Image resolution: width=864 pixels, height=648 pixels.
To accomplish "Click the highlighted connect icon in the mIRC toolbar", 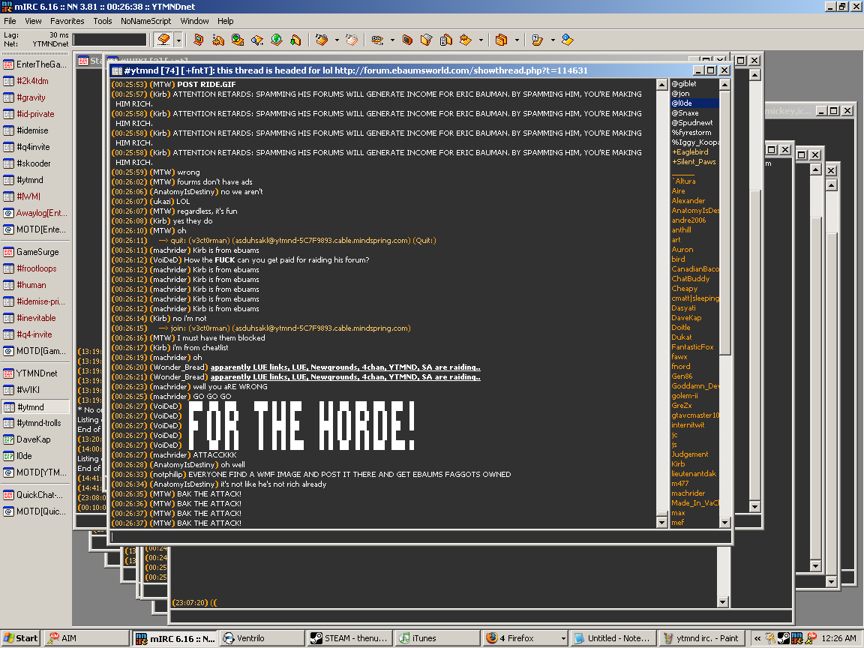I will click(x=163, y=40).
